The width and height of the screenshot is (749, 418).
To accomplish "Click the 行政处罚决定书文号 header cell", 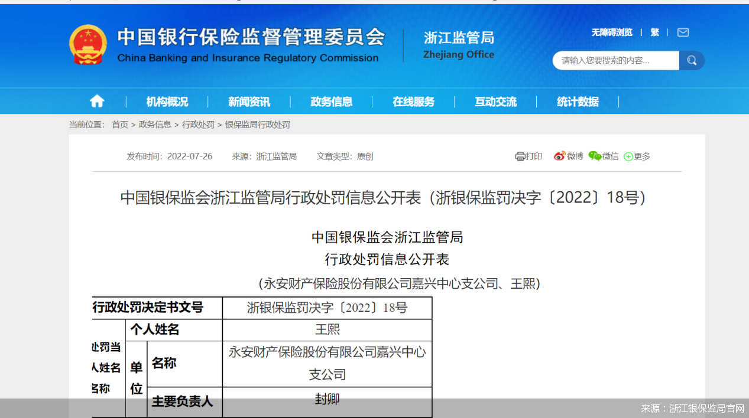I will tap(157, 308).
